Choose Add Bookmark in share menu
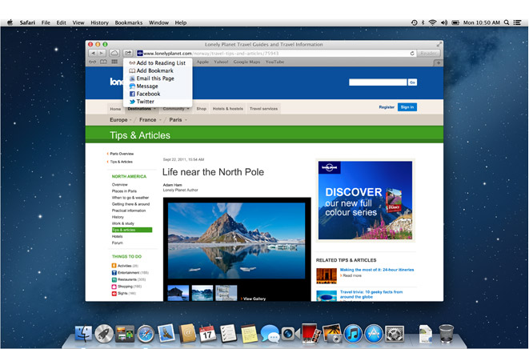The height and width of the screenshot is (349, 529). (158, 70)
